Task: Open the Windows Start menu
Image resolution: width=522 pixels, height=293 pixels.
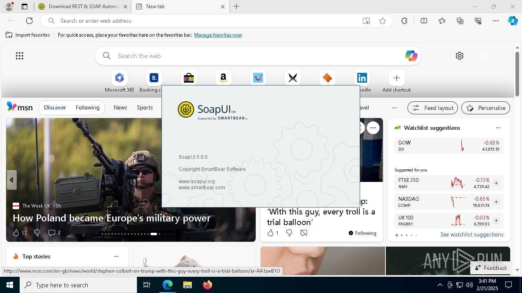Action: 10,285
